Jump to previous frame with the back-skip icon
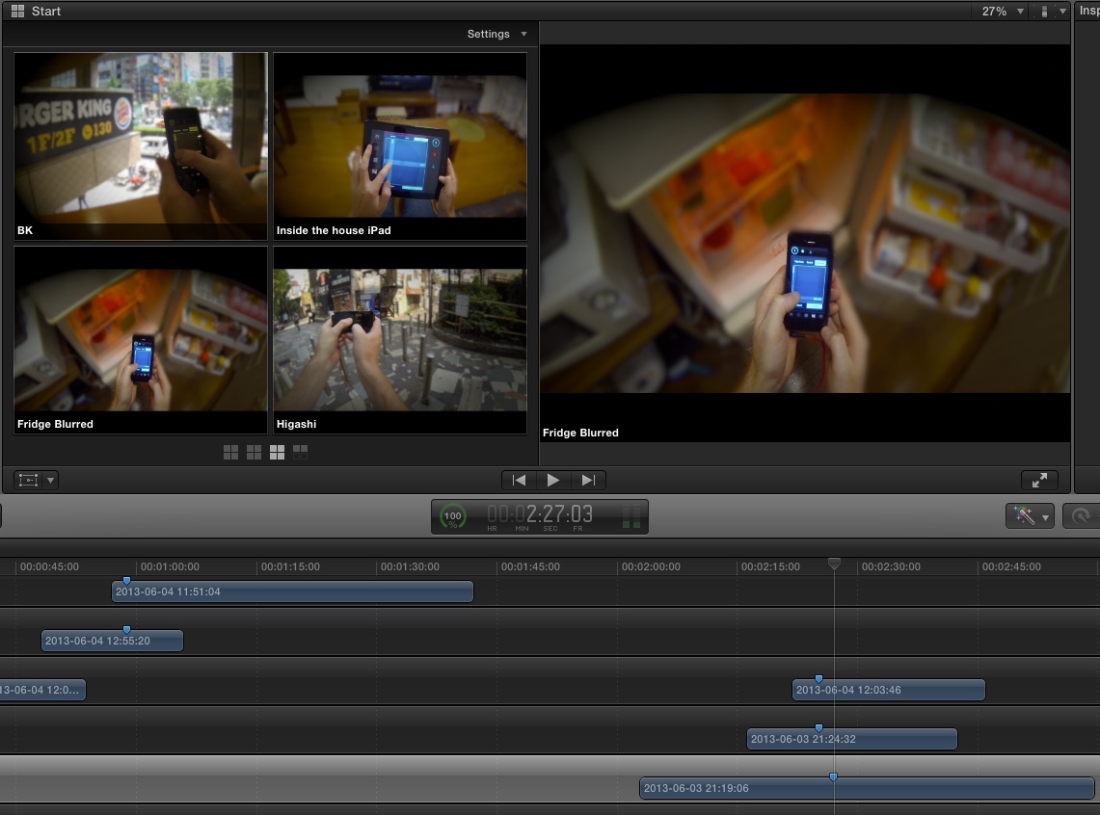This screenshot has height=815, width=1100. click(x=518, y=480)
